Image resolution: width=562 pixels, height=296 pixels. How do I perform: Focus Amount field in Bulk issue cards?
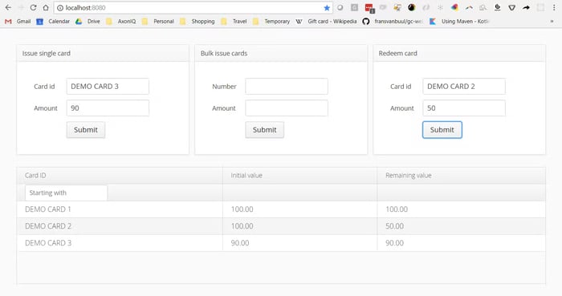[287, 108]
